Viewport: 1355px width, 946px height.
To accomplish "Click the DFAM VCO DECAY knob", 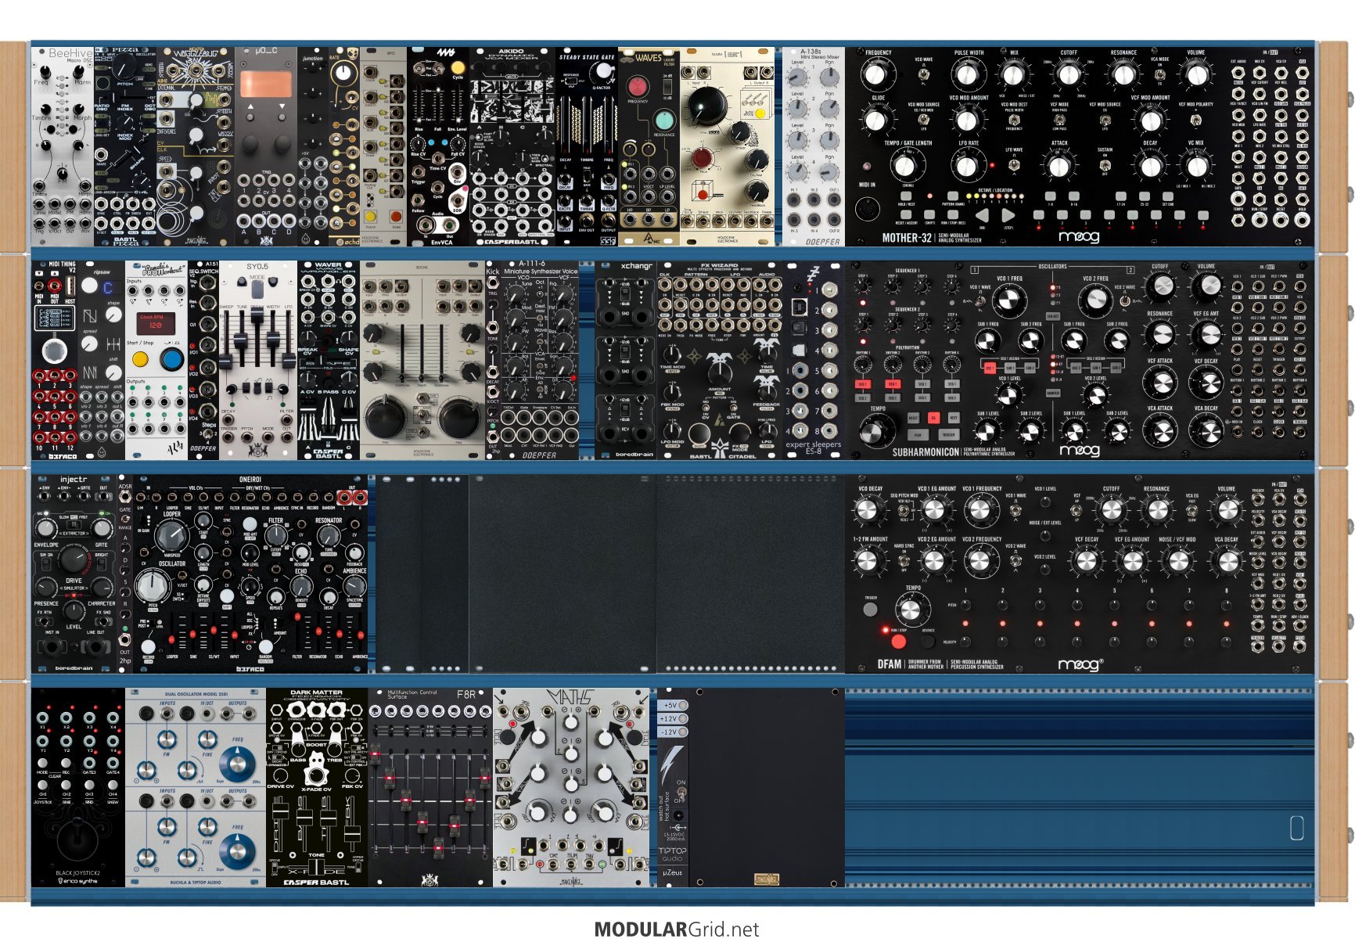I will 869,510.
